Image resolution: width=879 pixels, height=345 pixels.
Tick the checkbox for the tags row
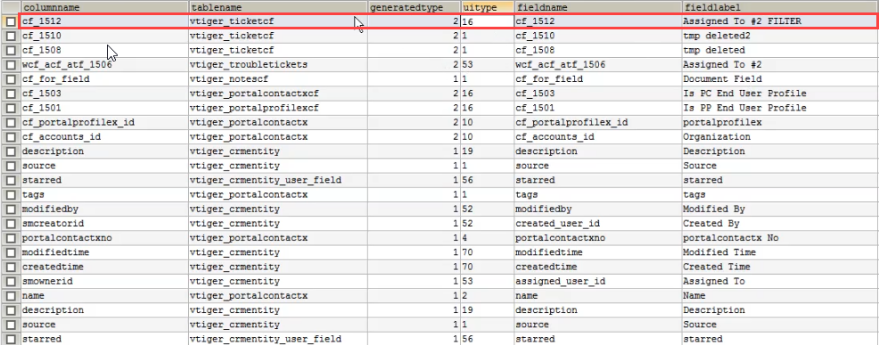coord(12,194)
